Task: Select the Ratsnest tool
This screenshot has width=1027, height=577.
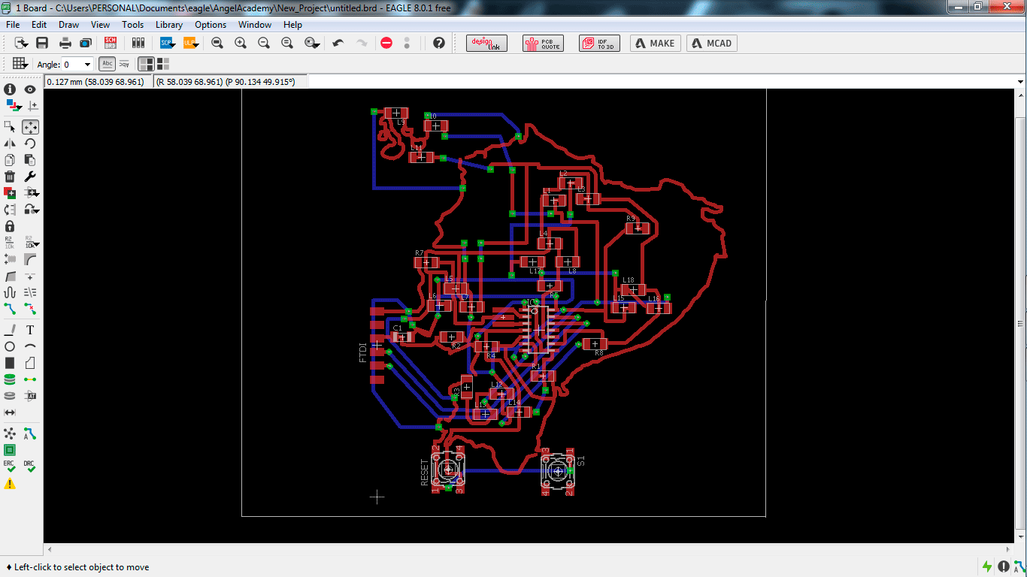Action: pyautogui.click(x=10, y=434)
